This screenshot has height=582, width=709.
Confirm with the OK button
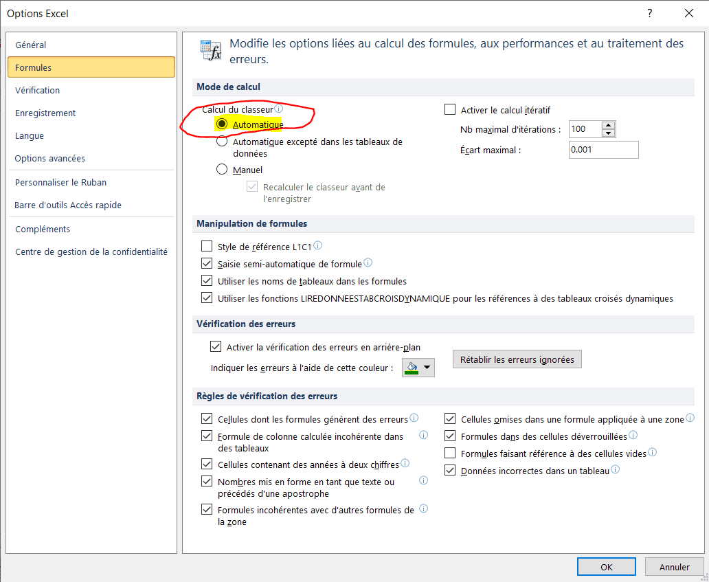coord(607,567)
